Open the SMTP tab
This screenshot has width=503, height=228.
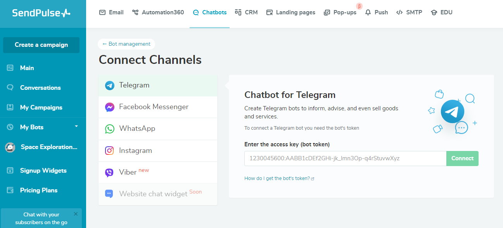(409, 12)
